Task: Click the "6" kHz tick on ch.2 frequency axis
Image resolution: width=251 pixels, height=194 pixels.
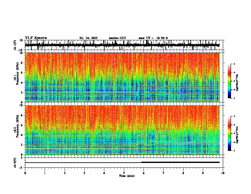Action: click(x=22, y=125)
